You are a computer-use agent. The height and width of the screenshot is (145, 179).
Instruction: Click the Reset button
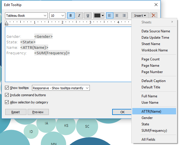16,112
